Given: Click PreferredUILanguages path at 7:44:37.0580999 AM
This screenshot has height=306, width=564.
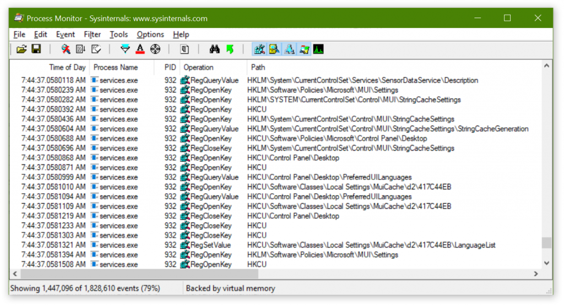Looking at the screenshot, I should click(329, 177).
